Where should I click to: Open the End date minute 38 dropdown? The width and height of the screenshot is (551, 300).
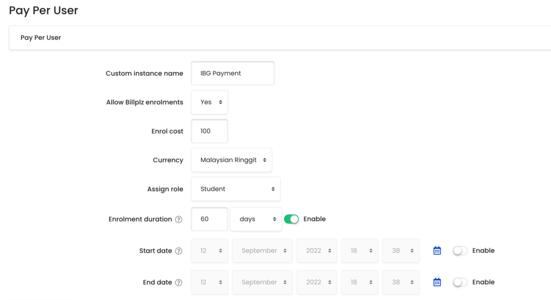click(401, 282)
